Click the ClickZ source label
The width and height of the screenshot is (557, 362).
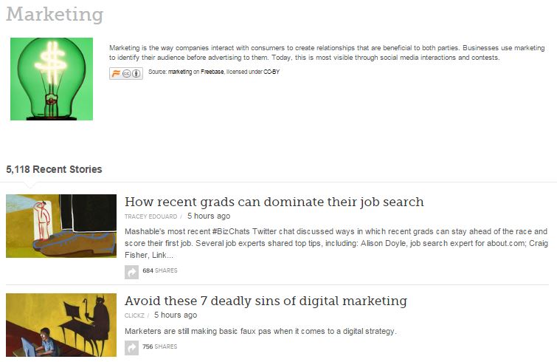click(x=134, y=315)
